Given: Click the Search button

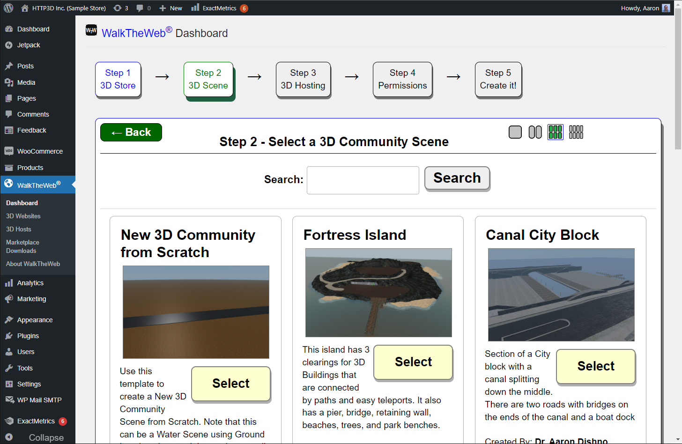Looking at the screenshot, I should (x=457, y=178).
